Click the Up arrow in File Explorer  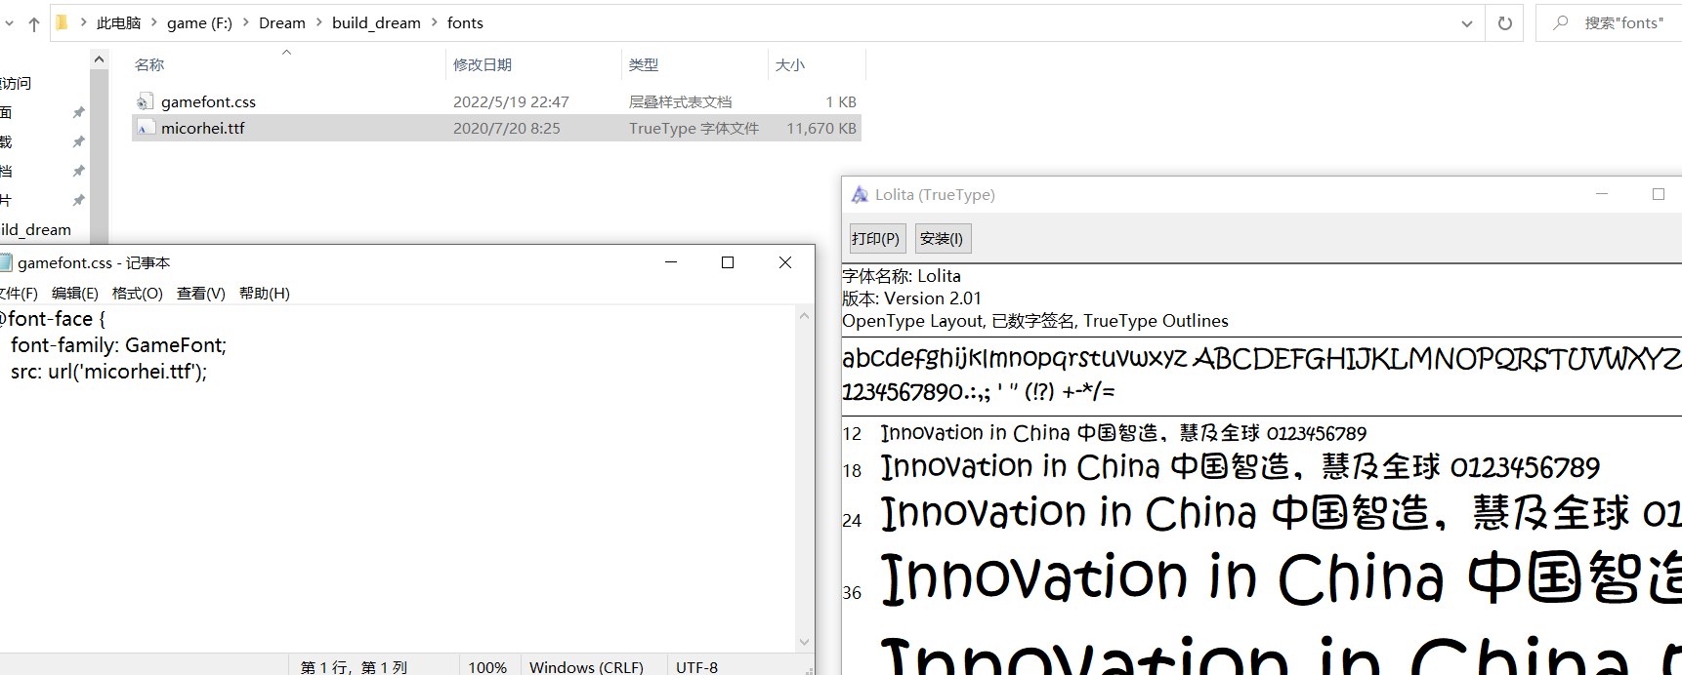pos(34,23)
